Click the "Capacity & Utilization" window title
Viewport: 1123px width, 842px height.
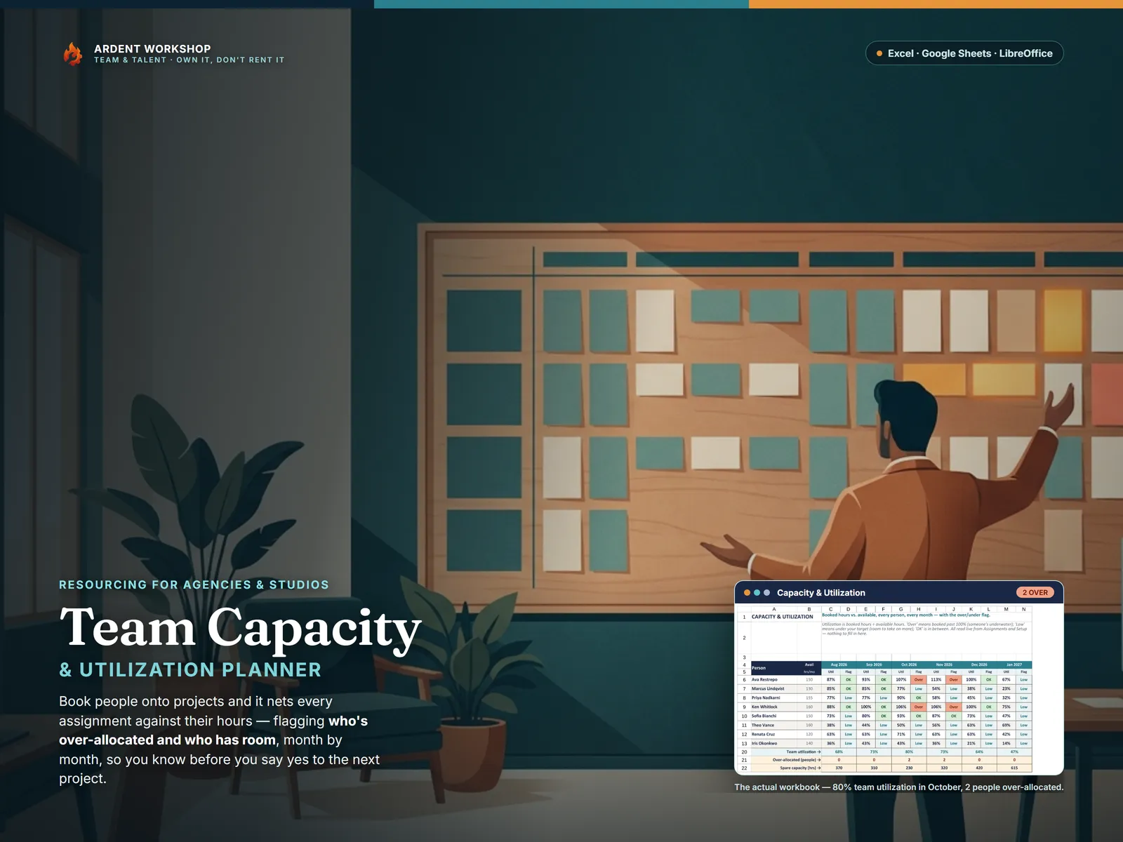(821, 593)
